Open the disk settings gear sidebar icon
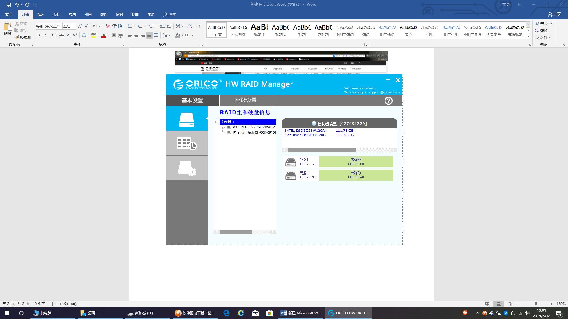This screenshot has height=319, width=568. pyautogui.click(x=187, y=168)
